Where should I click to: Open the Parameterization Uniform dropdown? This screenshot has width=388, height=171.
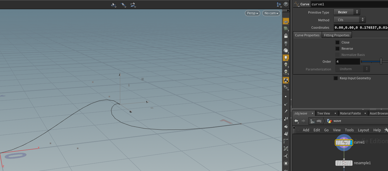(352, 69)
